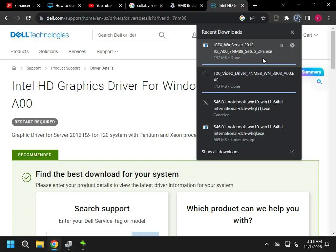Image resolution: width=336 pixels, height=252 pixels.
Task: Go to Dell home via breadcrumb house icon
Action: pos(14,68)
